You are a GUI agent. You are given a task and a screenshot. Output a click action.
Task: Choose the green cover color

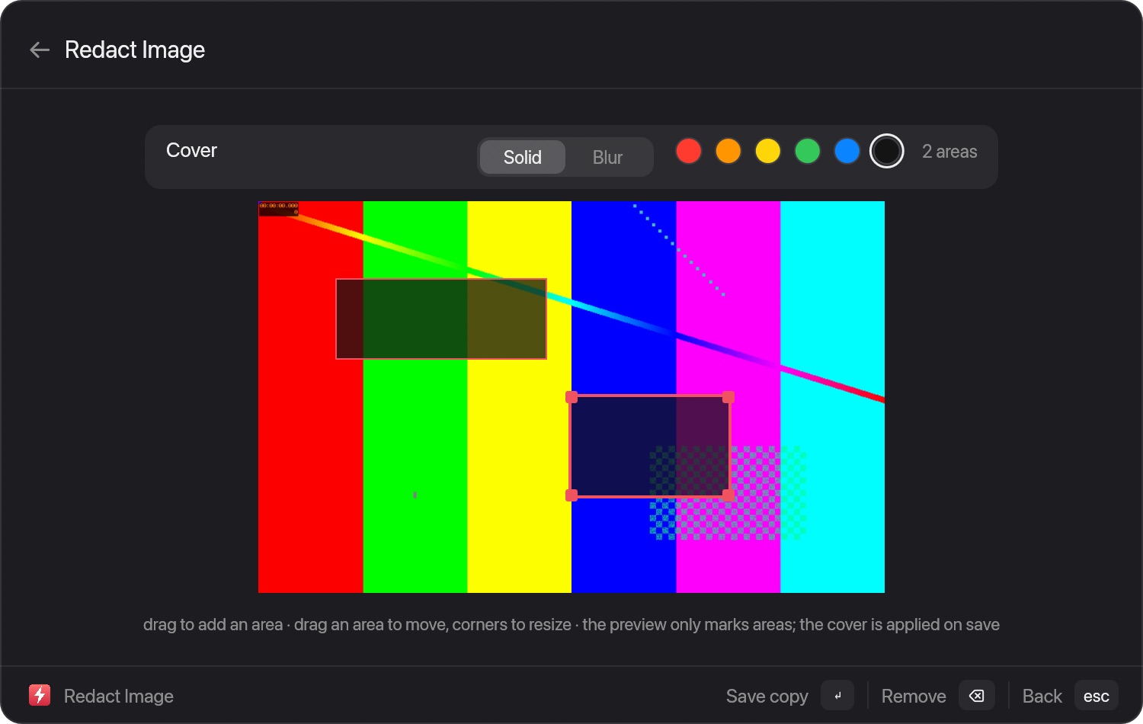point(808,151)
